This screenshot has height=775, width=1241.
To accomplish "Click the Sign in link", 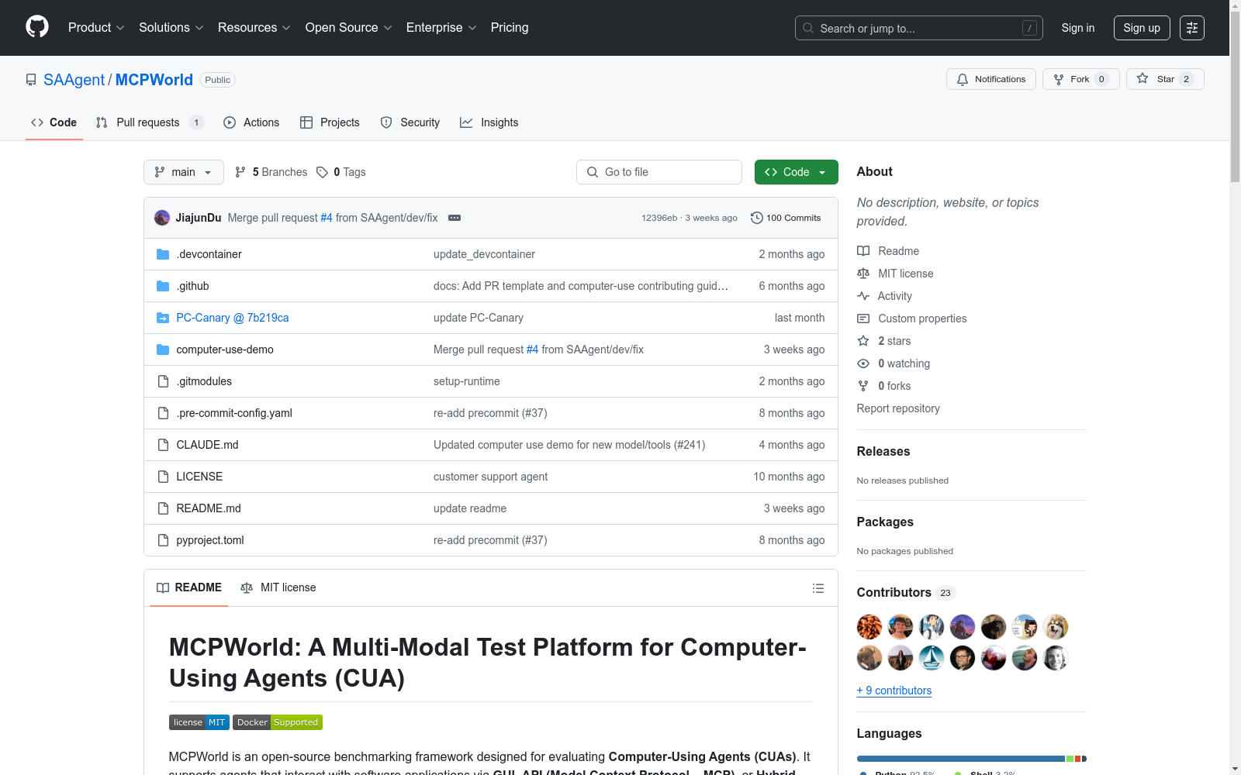I will (x=1078, y=28).
